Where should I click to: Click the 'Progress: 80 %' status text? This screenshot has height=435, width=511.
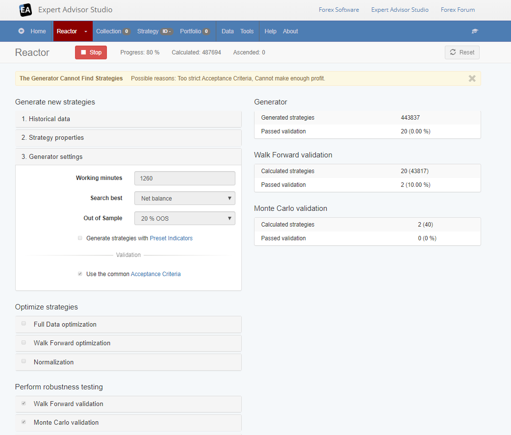tap(140, 52)
